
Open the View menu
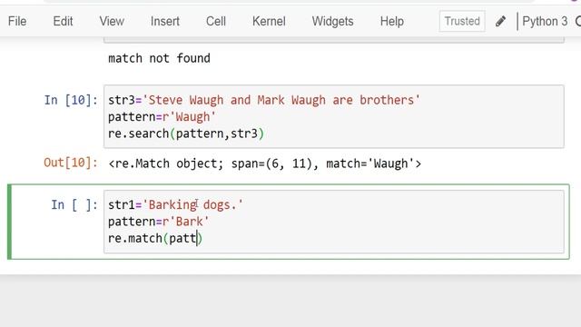click(x=112, y=21)
